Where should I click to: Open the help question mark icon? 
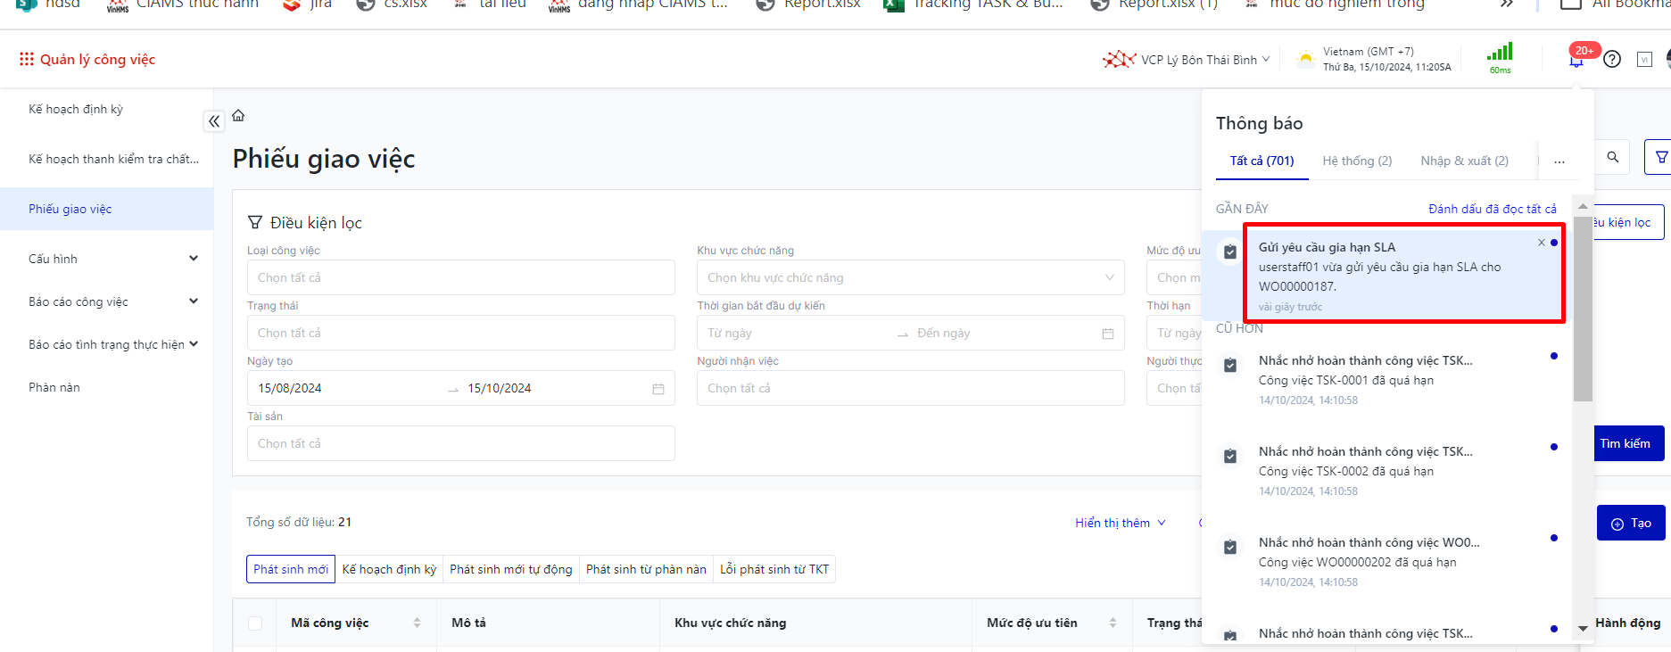[x=1612, y=60]
